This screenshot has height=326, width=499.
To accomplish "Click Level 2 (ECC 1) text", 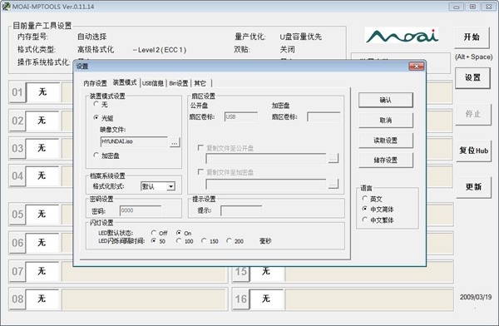I will click(160, 50).
